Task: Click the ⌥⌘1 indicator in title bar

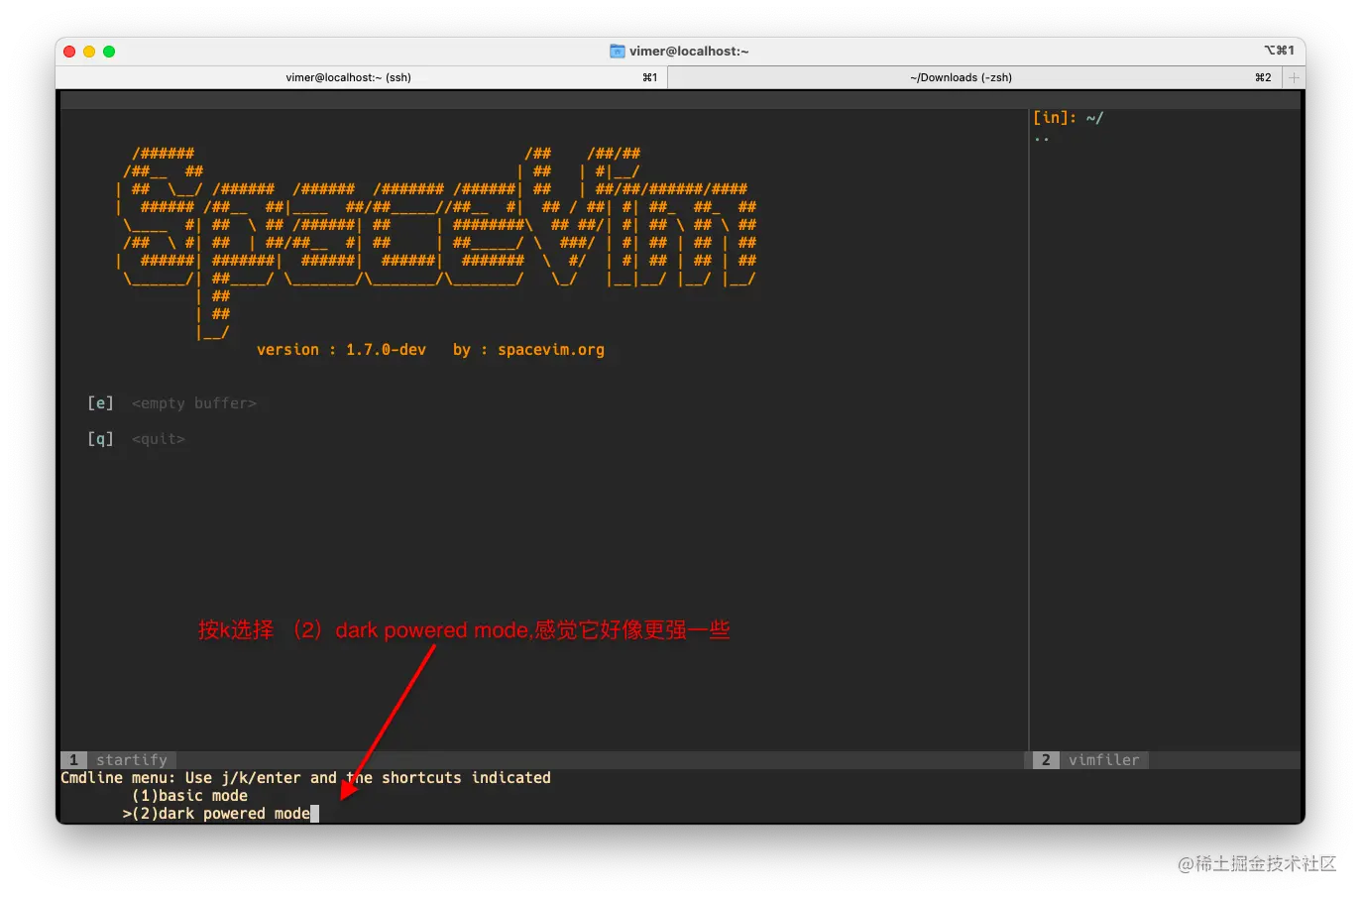Action: click(x=1279, y=51)
